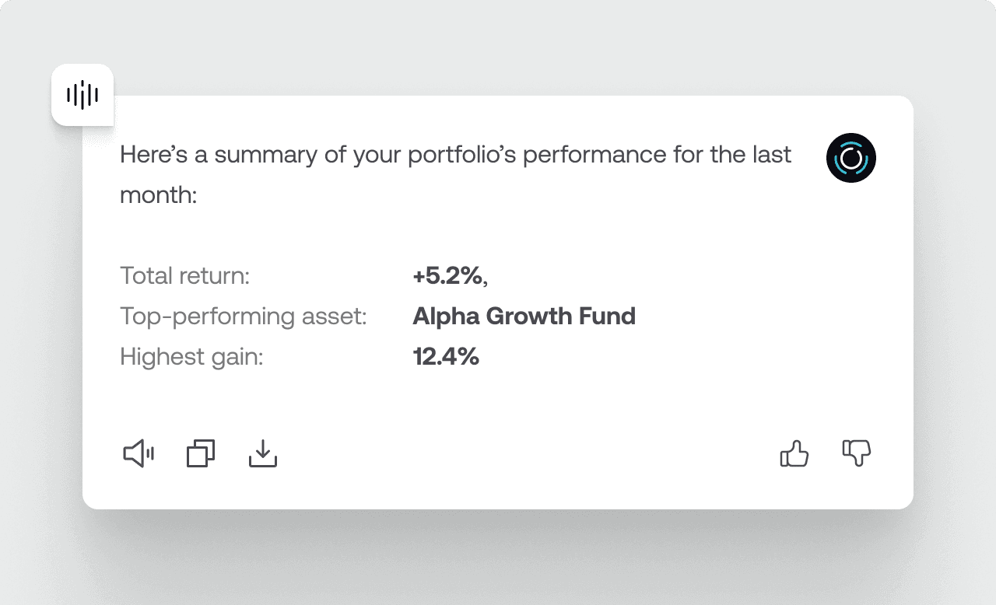Open the circular assistant avatar icon
The height and width of the screenshot is (605, 996).
(851, 158)
